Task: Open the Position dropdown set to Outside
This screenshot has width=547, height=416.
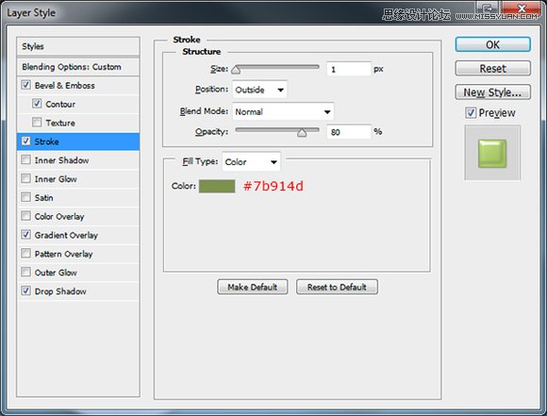Action: [259, 90]
